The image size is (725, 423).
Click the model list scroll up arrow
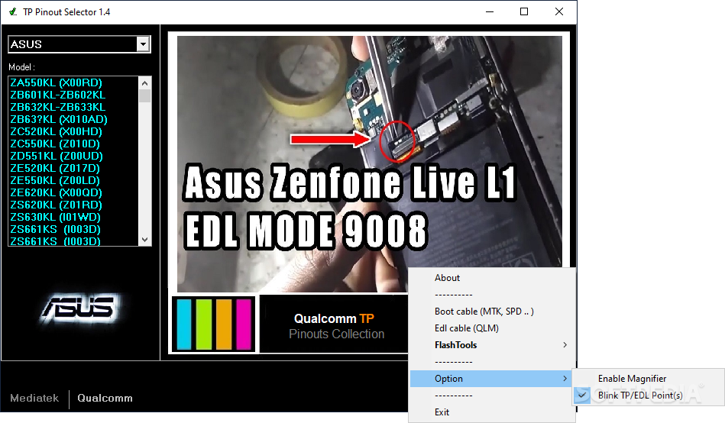[144, 82]
